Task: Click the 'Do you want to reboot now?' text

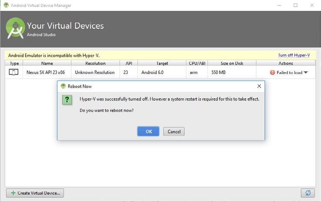Action: click(x=107, y=111)
